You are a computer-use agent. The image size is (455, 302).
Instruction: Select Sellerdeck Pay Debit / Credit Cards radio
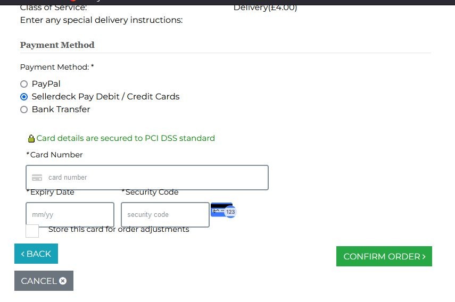point(23,97)
